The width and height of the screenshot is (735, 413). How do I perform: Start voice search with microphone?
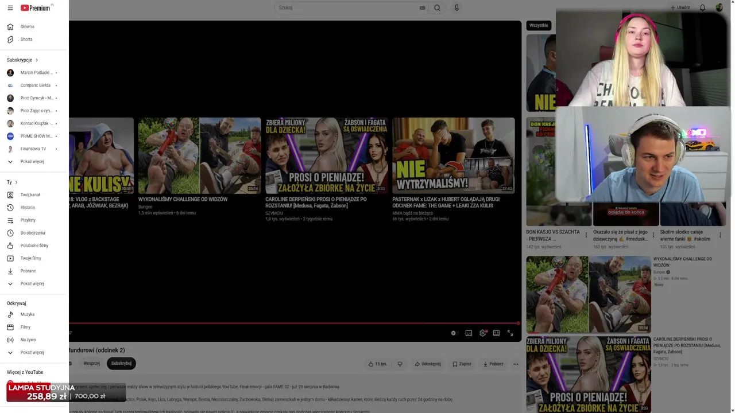coord(457,8)
